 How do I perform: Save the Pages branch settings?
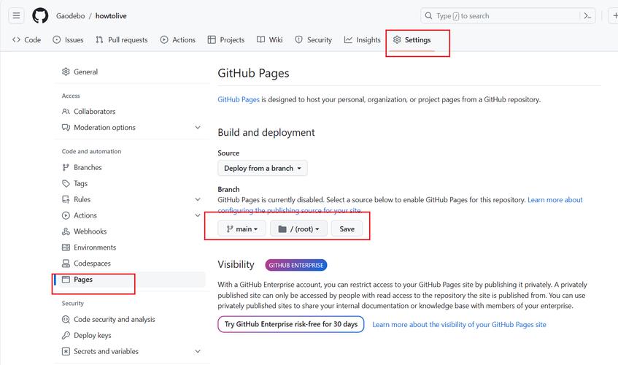pos(347,229)
